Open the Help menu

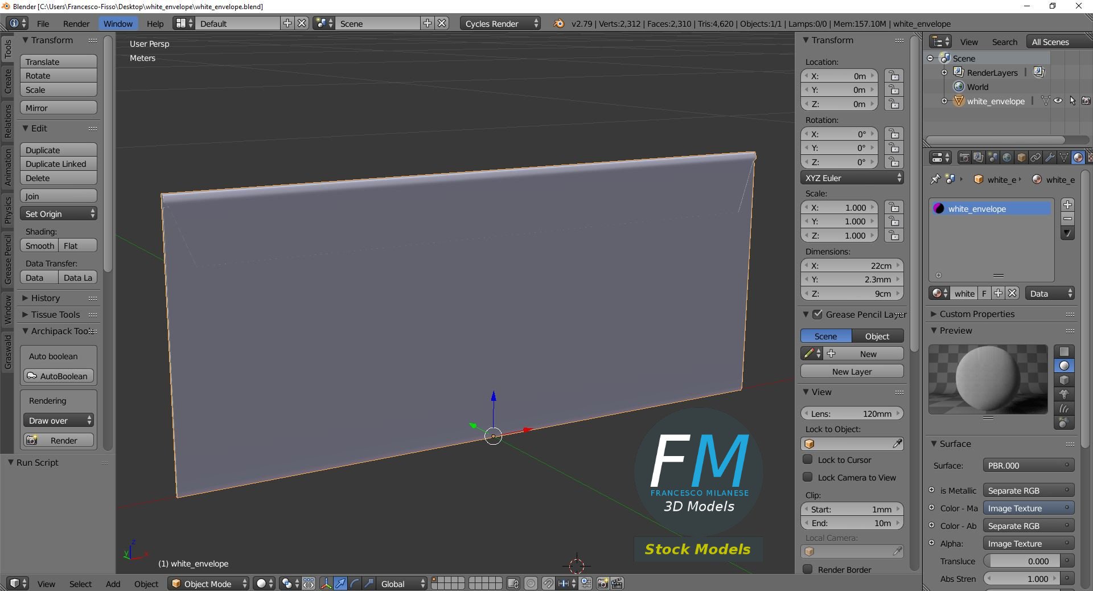[x=155, y=23]
